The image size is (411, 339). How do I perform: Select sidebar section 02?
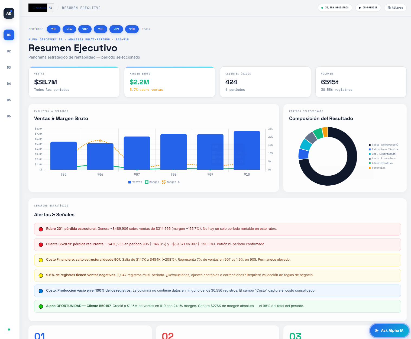9,51
